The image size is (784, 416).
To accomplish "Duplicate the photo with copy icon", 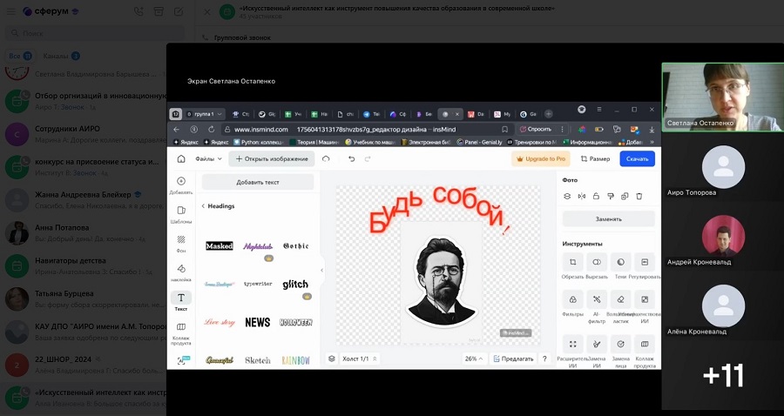I will (x=625, y=197).
